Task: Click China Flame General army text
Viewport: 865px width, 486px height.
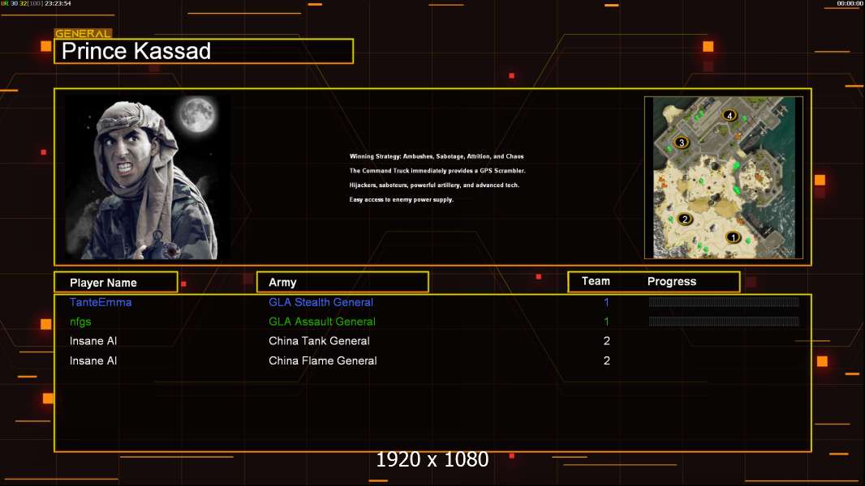Action: click(323, 361)
